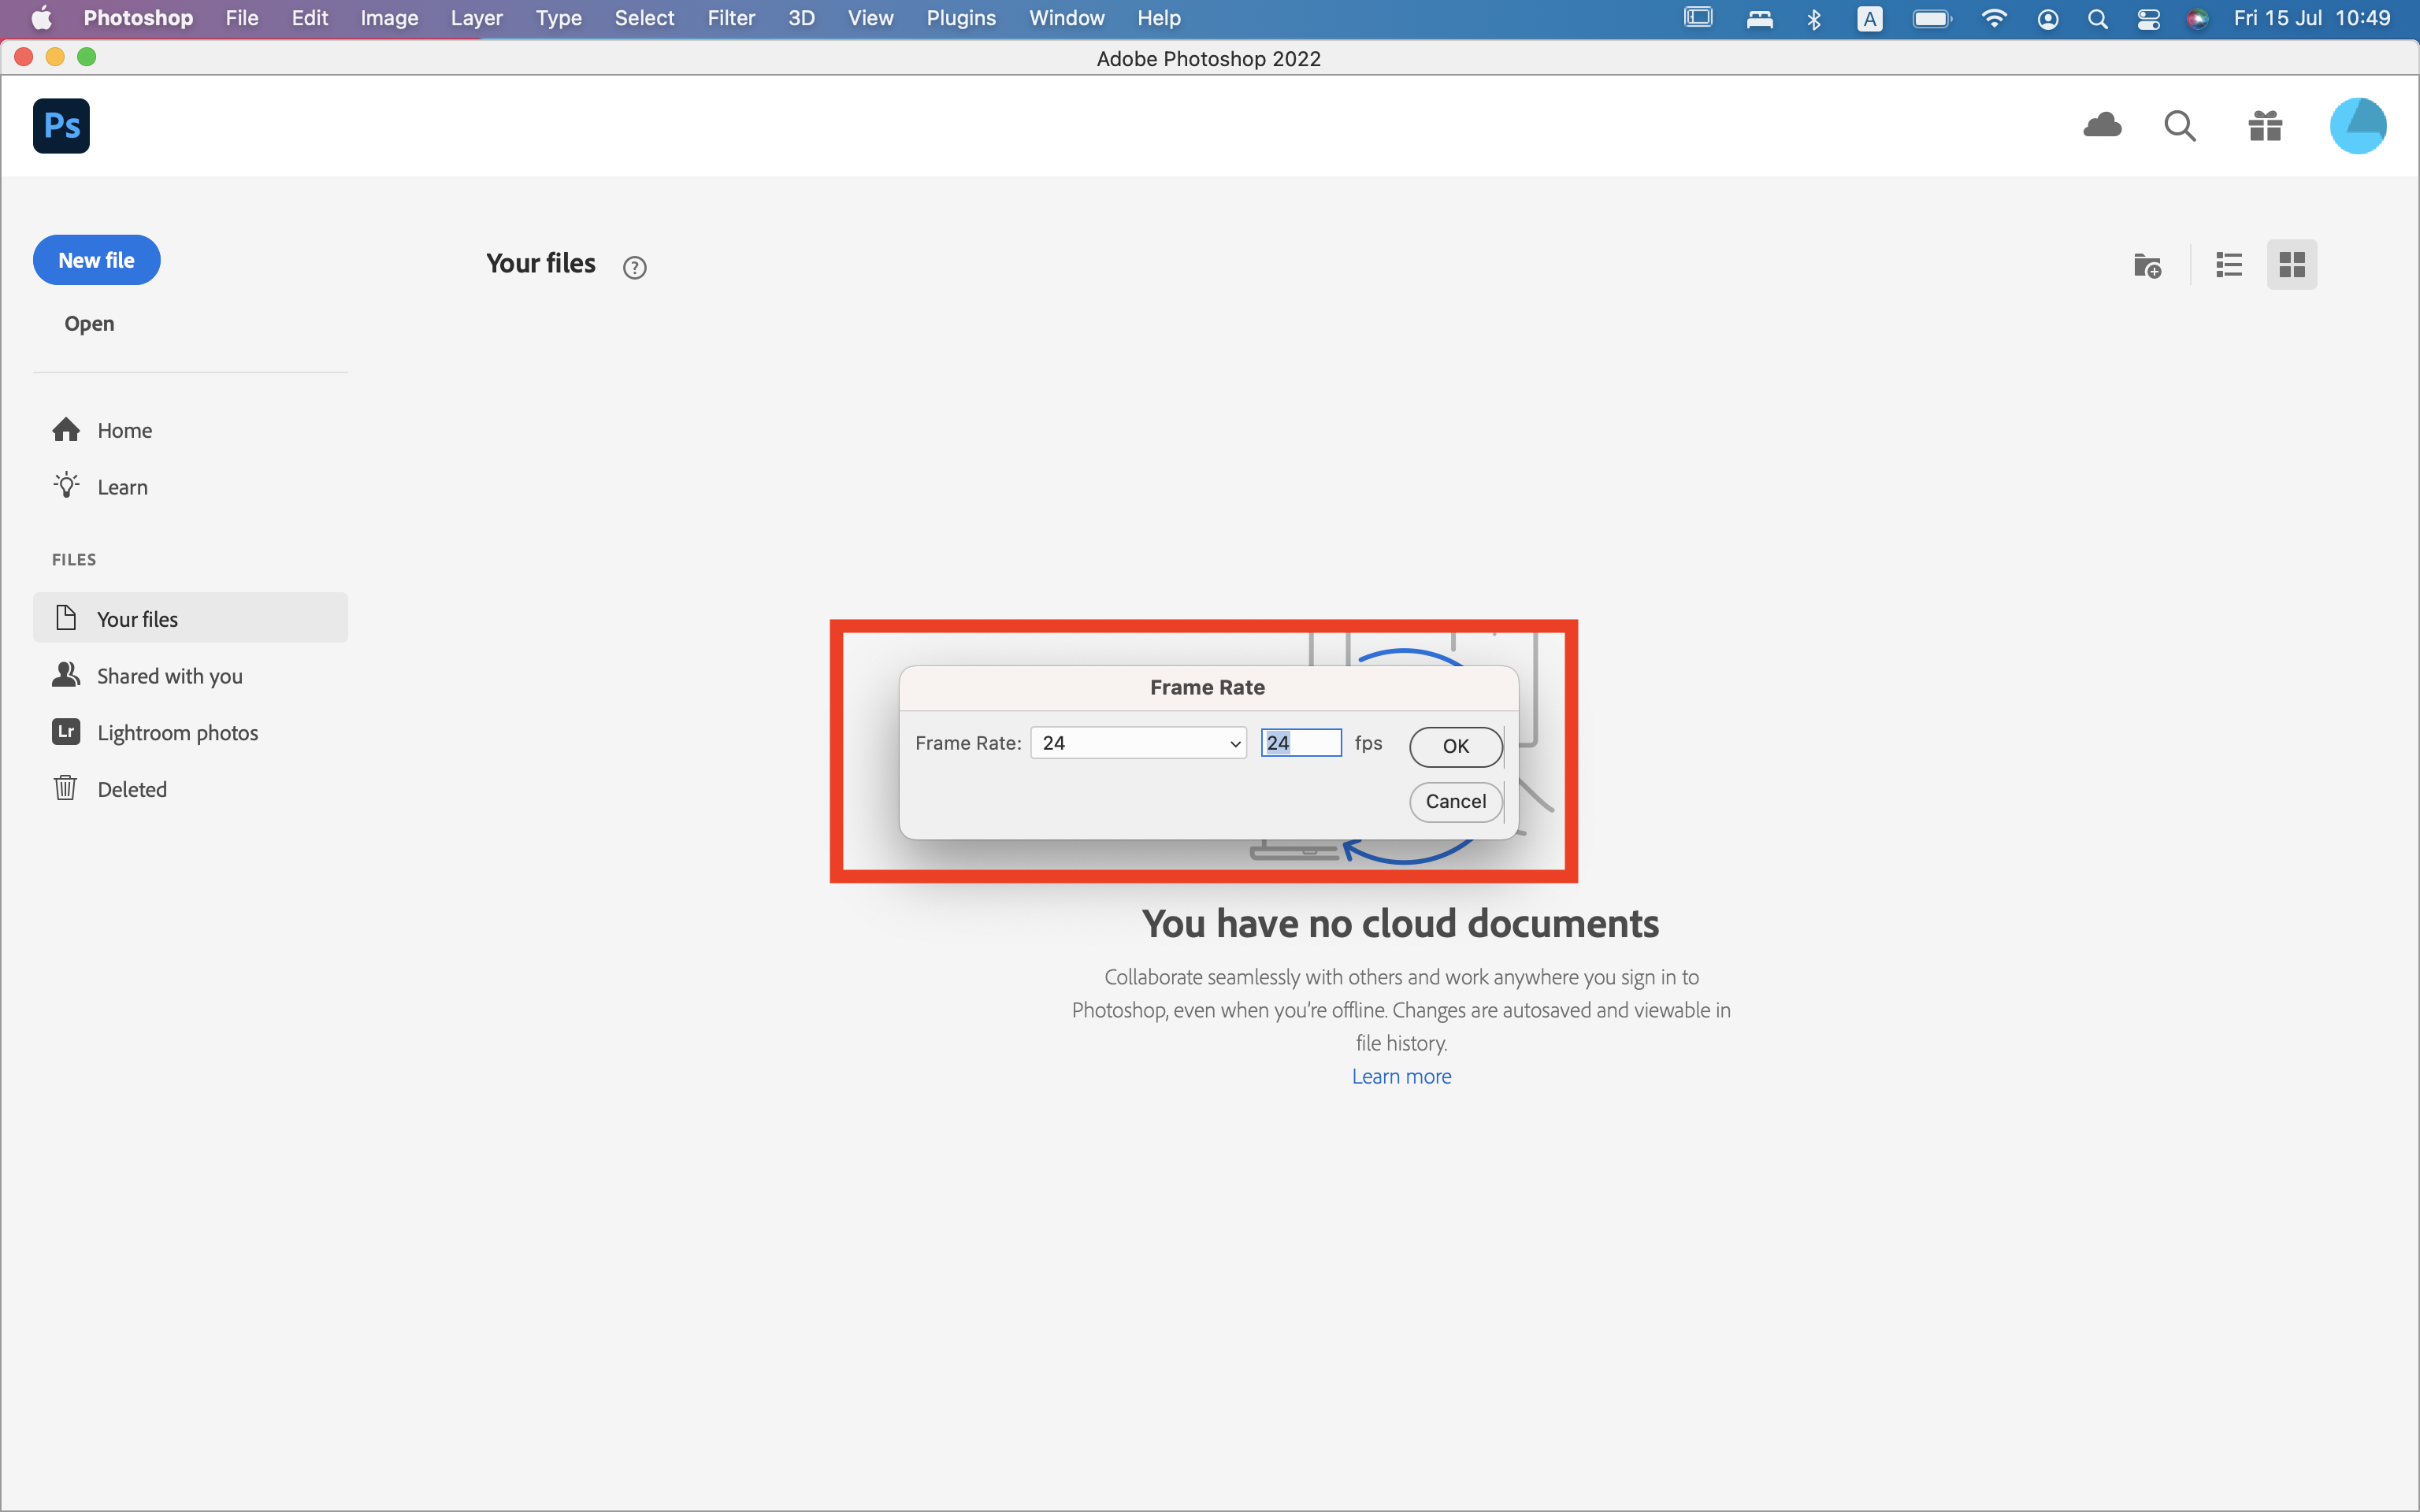This screenshot has width=2420, height=1512.
Task: Click the Photoshop cloud sync icon
Action: (x=2103, y=125)
